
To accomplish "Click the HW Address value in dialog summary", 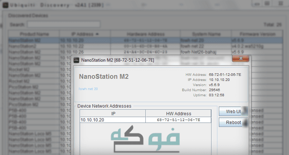I will (x=225, y=74).
